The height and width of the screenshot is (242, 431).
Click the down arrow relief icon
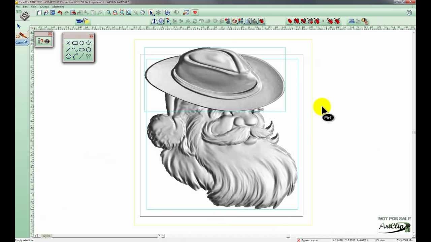154,22
